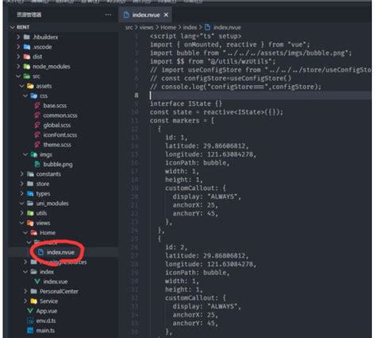Click the main.ts TypeScript file icon
The width and height of the screenshot is (376, 338).
[x=30, y=331]
